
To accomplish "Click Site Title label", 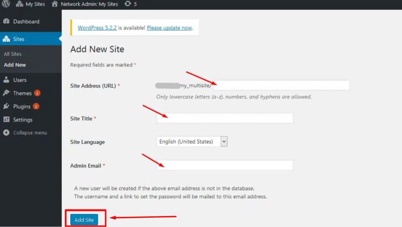I will [x=81, y=119].
